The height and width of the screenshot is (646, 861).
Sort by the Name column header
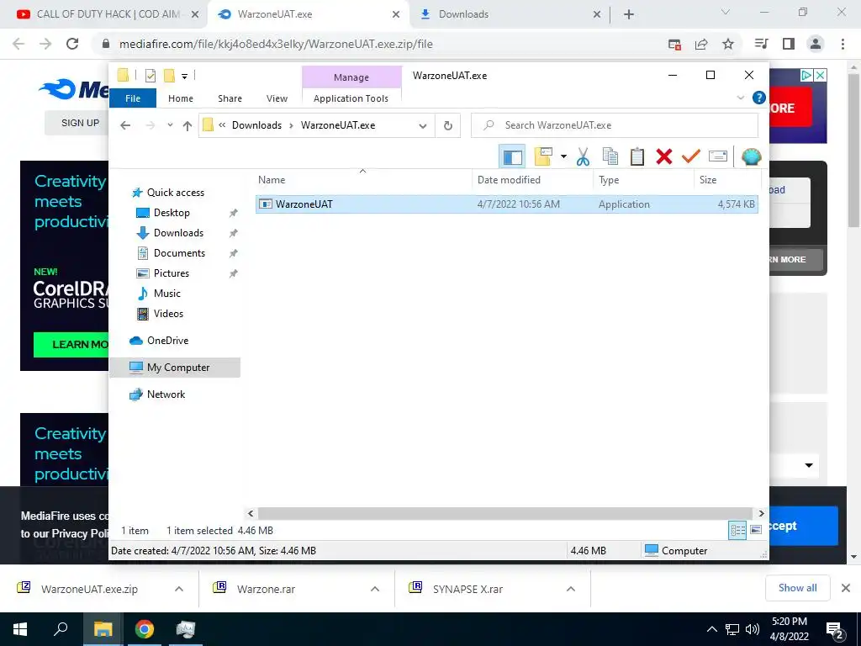click(362, 180)
